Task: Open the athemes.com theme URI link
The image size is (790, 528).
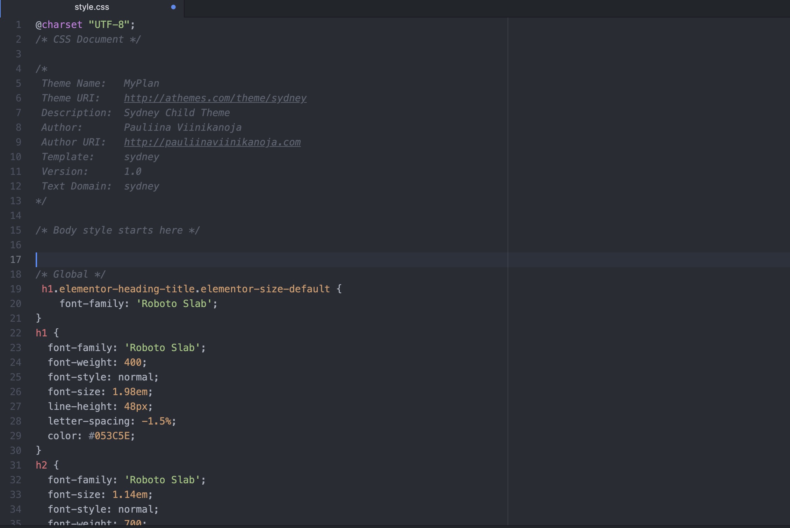Action: click(215, 98)
